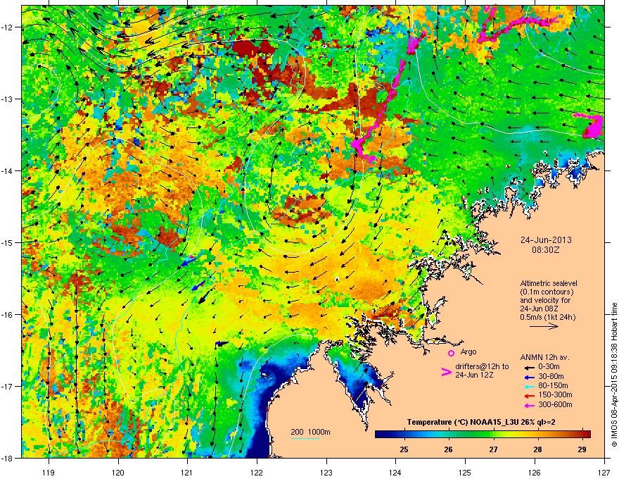Click the 24-Jun-2013 date label
Screen dimensions: 619x479
point(546,240)
